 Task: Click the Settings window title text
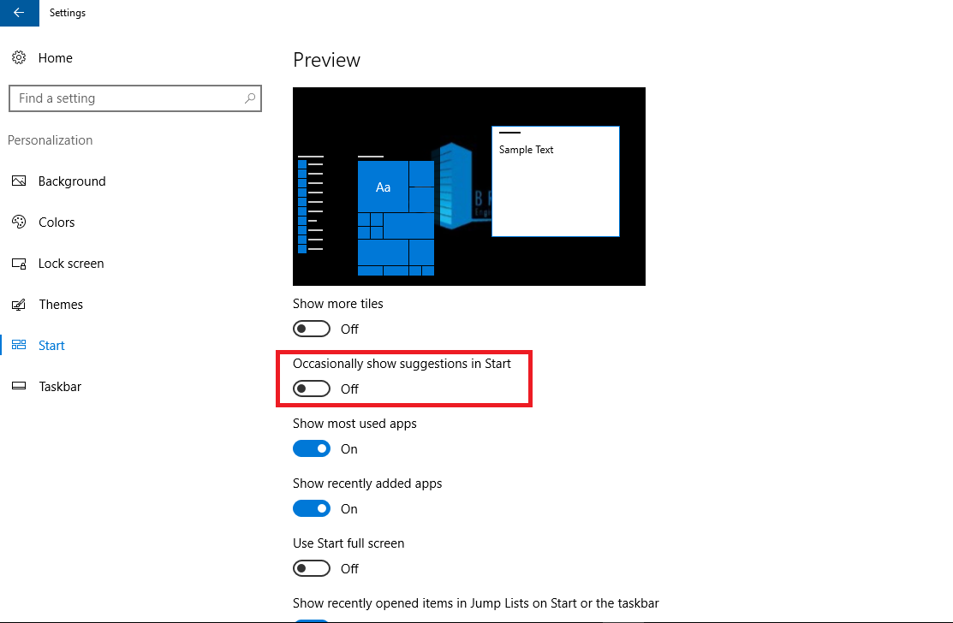point(68,13)
